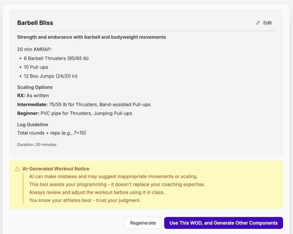Select the Intermediate scaling option line
293x234 pixels.
pyautogui.click(x=84, y=105)
